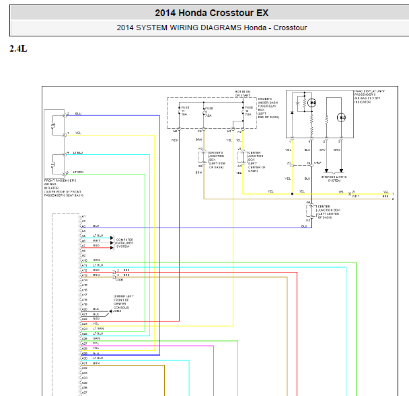This screenshot has height=396, width=409.
Task: Click the diode symbol in the HVAC display unit
Action: point(292,113)
